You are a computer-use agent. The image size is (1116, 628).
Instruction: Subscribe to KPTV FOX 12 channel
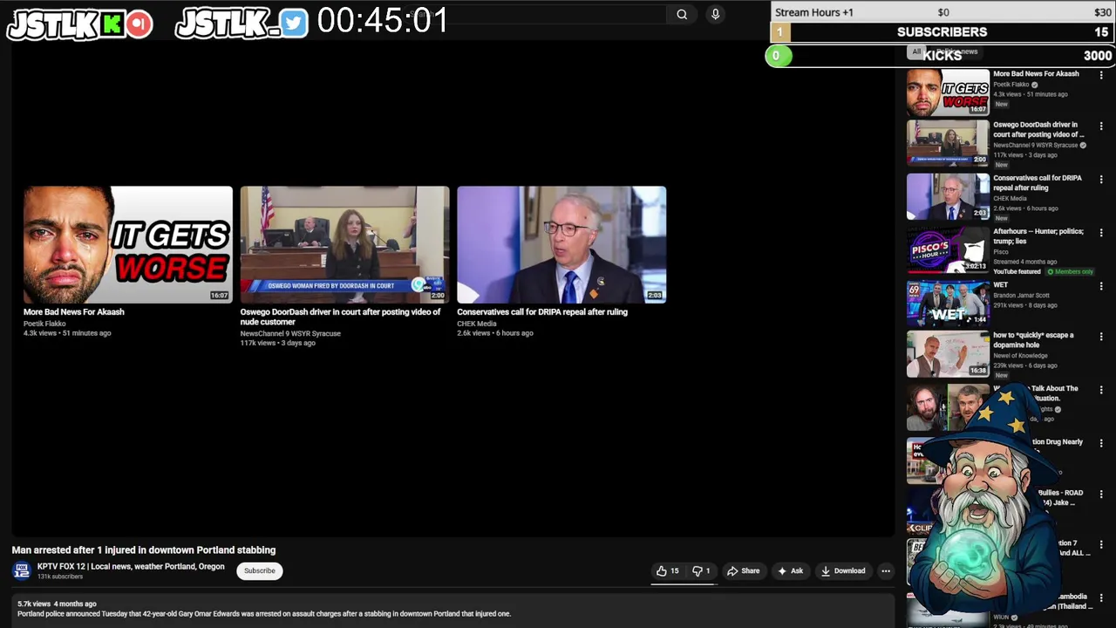(x=259, y=570)
